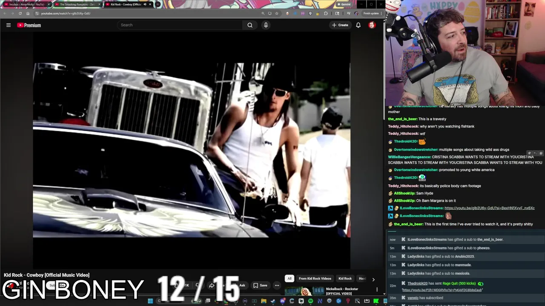The image size is (545, 306).
Task: Open Nickelback - Rockstar suggested video
Action: point(342,291)
